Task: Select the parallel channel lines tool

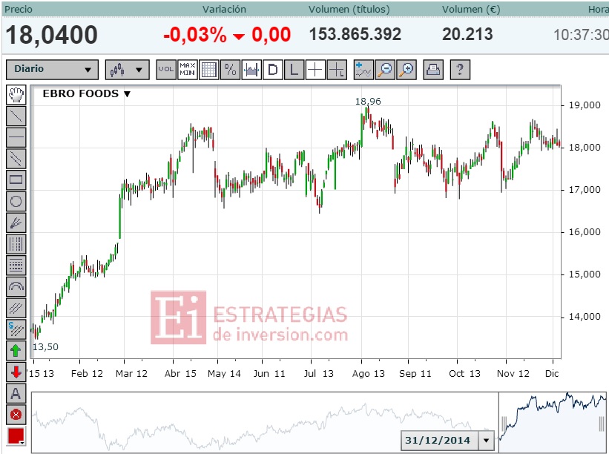Action: (x=16, y=159)
